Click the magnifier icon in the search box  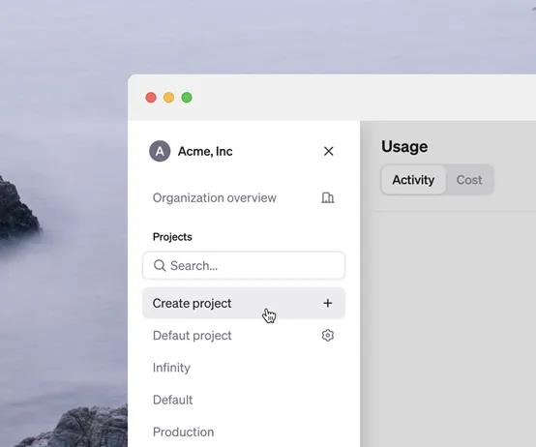click(x=160, y=265)
